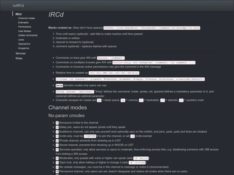Jump to Channel modes sidebar link
The height and width of the screenshot is (175, 234).
coord(26,18)
